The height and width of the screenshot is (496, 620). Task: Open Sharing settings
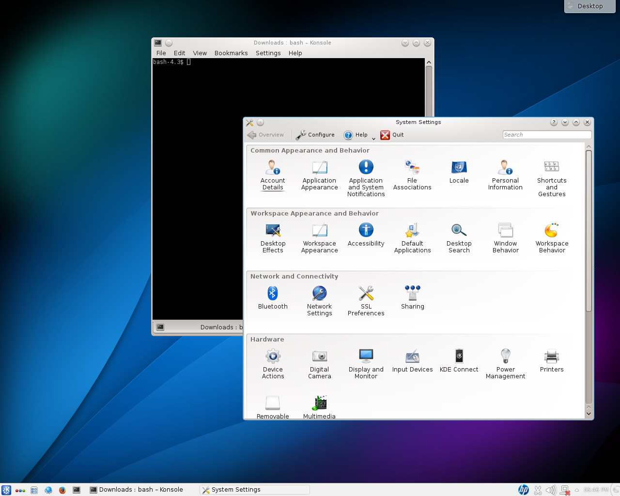[412, 298]
